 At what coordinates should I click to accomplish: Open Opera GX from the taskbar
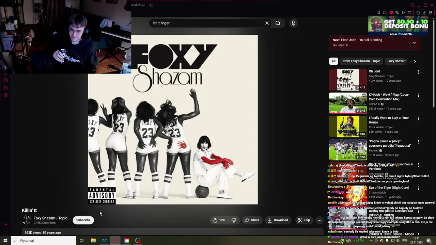coord(116,241)
